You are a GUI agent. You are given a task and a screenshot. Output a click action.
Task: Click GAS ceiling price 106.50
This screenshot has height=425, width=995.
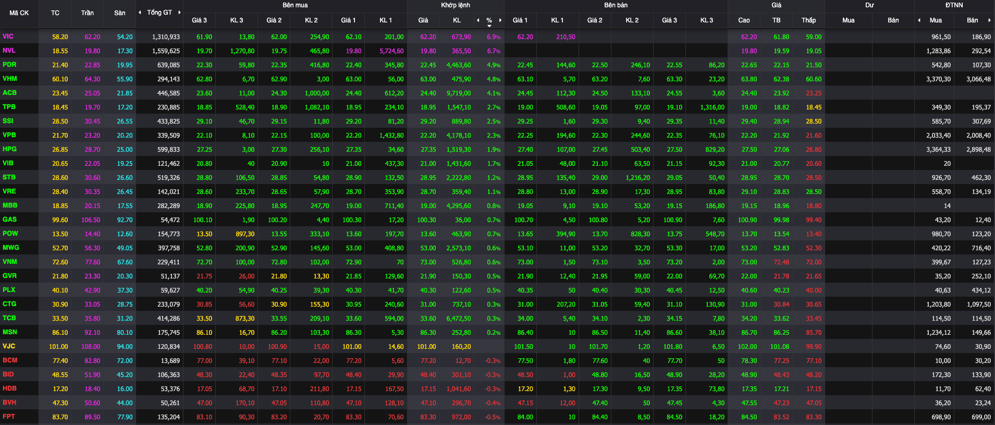coord(91,220)
